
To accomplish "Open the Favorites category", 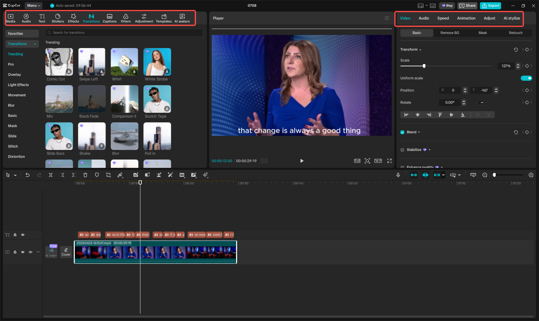I will (x=22, y=34).
